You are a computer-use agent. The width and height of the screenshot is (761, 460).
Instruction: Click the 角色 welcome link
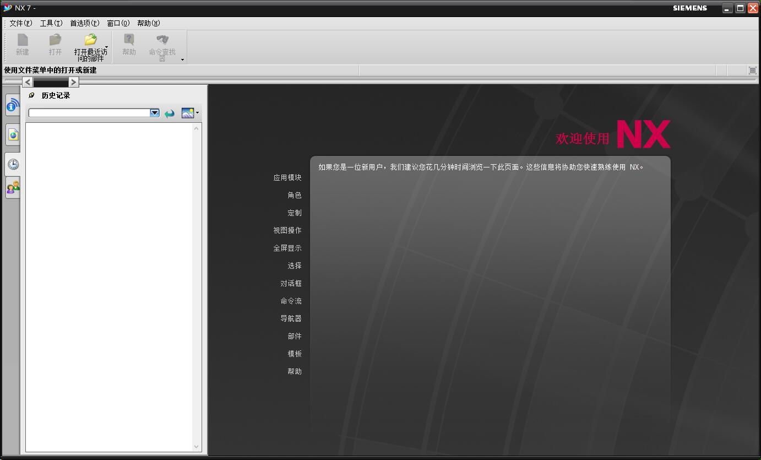tap(295, 195)
